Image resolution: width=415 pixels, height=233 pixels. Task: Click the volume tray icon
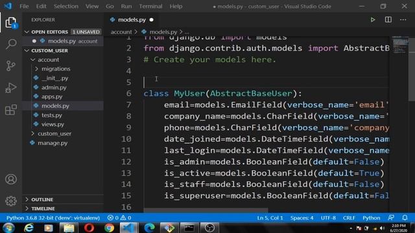tap(382, 228)
